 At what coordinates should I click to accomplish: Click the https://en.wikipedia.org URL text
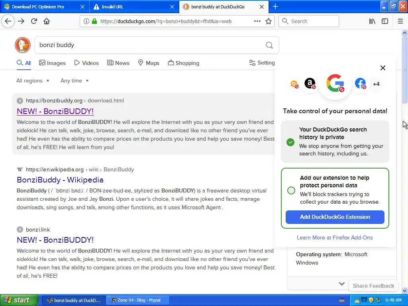(x=55, y=170)
